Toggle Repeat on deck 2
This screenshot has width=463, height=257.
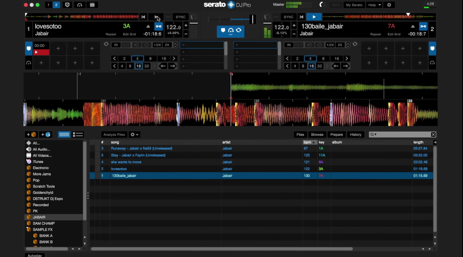click(375, 34)
